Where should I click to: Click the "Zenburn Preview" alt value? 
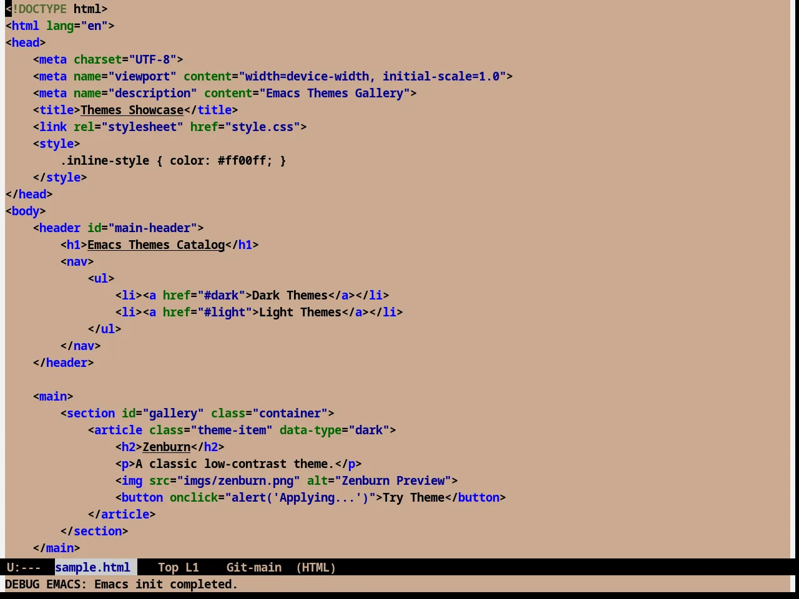tap(393, 480)
